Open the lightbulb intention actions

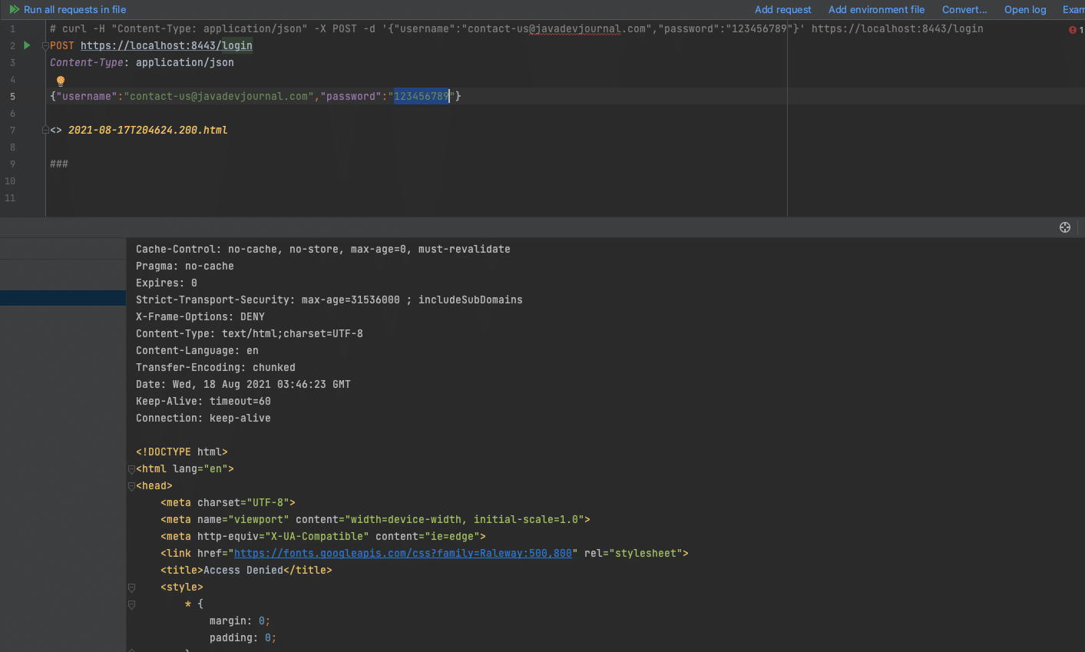tap(61, 81)
